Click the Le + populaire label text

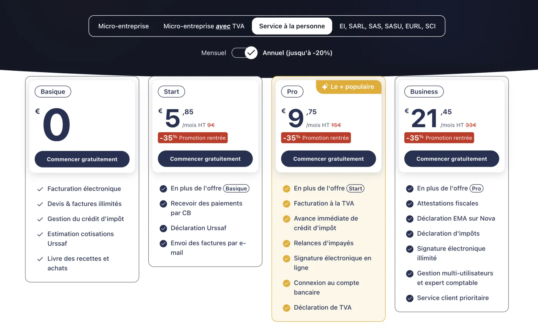pos(352,87)
